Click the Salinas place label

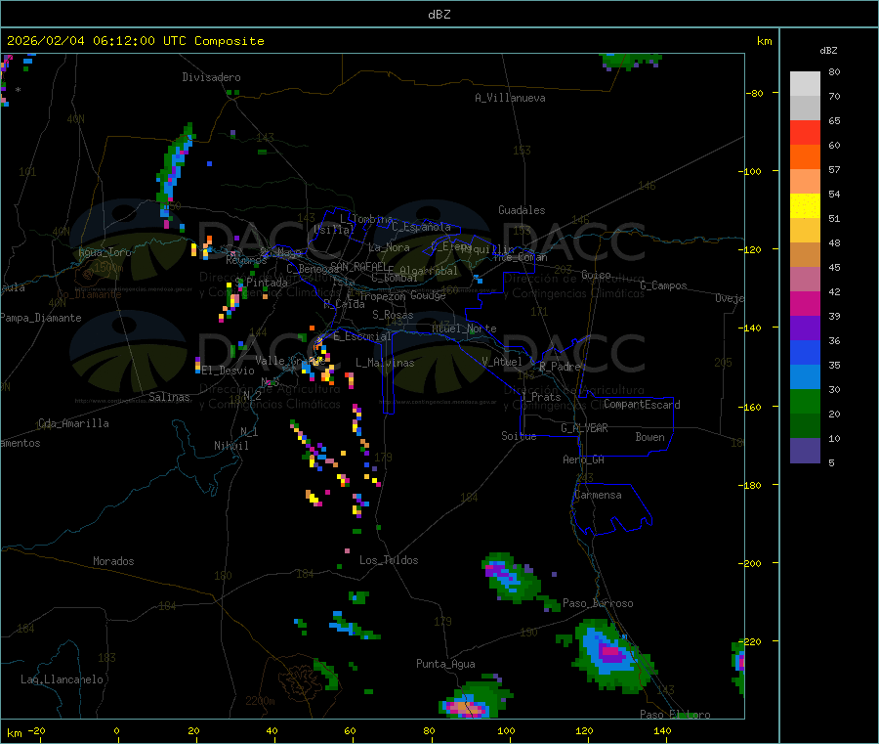pyautogui.click(x=169, y=397)
